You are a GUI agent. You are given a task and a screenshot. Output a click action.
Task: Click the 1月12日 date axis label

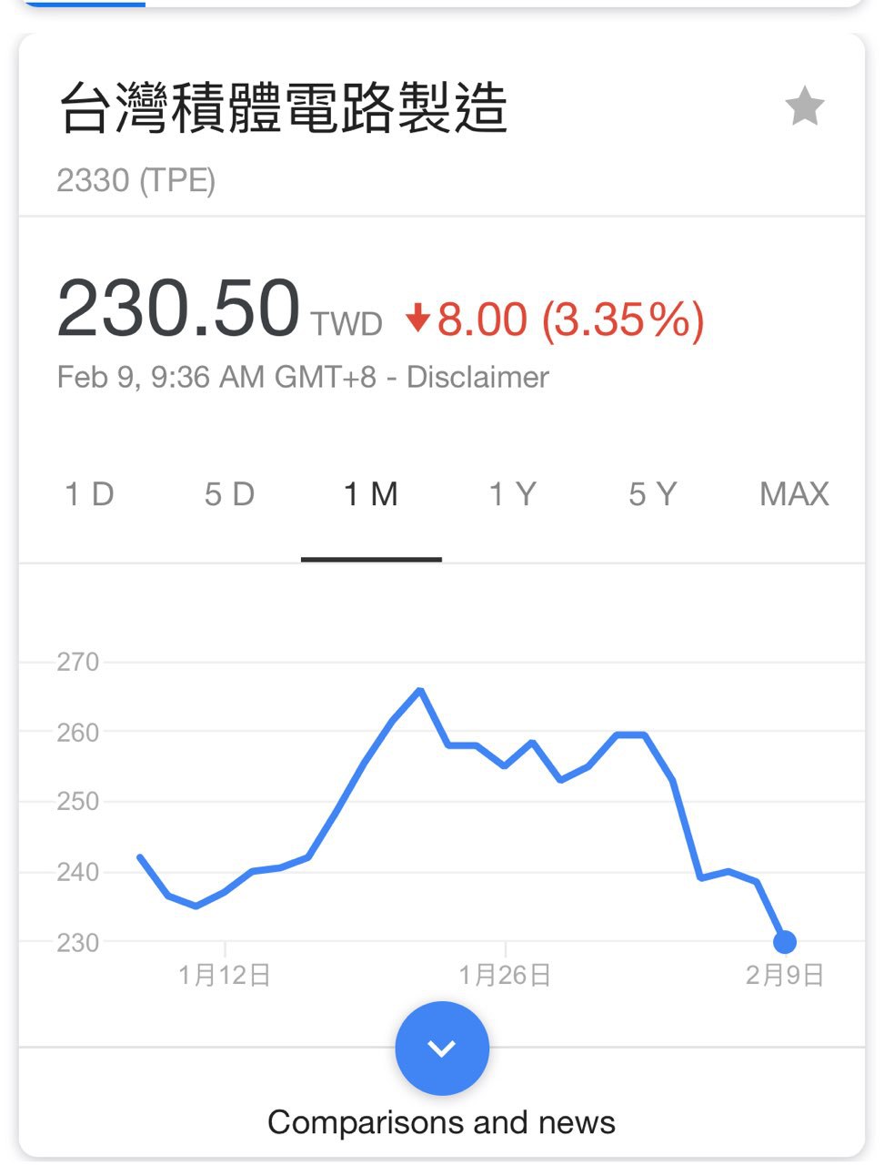[225, 976]
